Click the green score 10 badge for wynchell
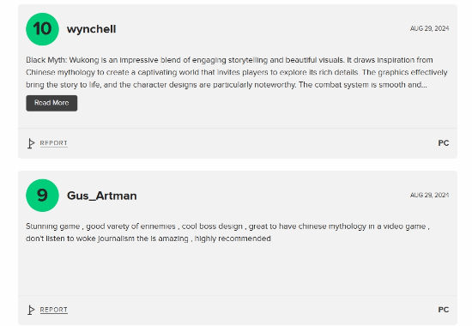The height and width of the screenshot is (326, 472). 42,29
